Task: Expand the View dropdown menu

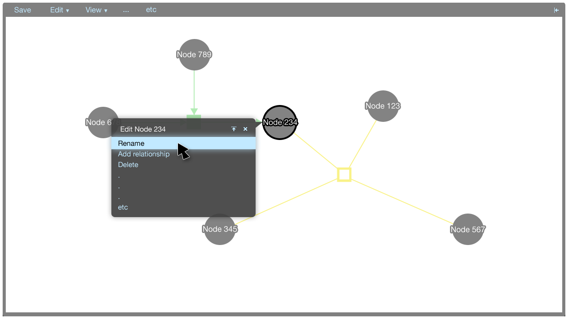Action: coord(96,10)
